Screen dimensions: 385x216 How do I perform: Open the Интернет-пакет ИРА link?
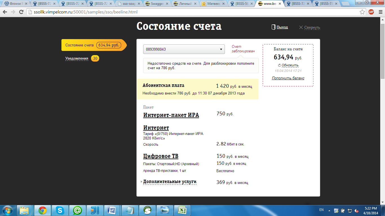[171, 115]
